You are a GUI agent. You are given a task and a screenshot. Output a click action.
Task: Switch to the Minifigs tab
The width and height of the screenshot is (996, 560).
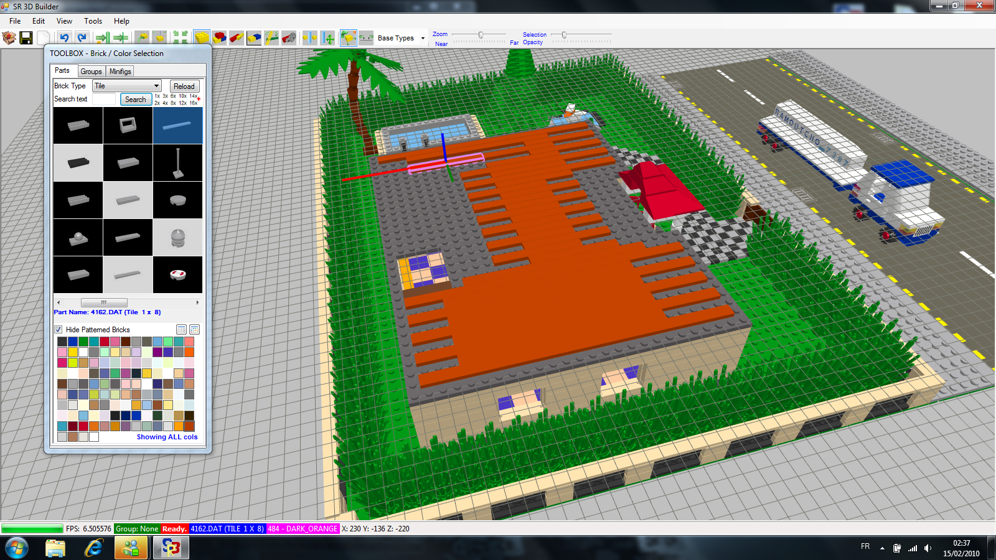click(119, 71)
